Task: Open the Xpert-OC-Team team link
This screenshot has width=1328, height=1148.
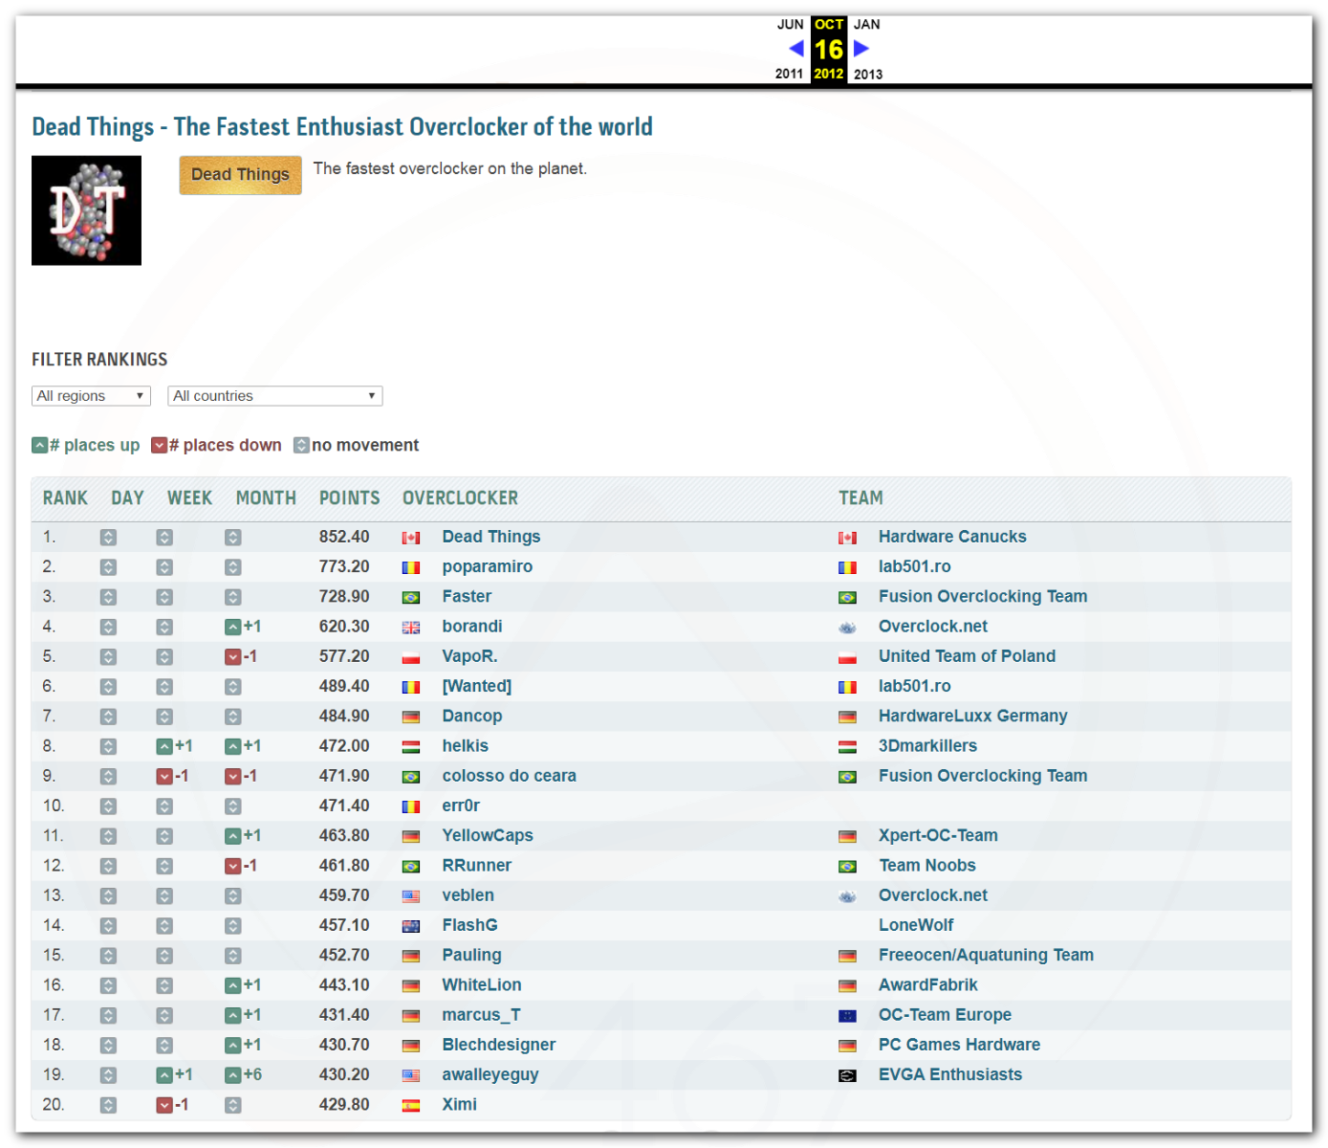Action: coord(938,835)
